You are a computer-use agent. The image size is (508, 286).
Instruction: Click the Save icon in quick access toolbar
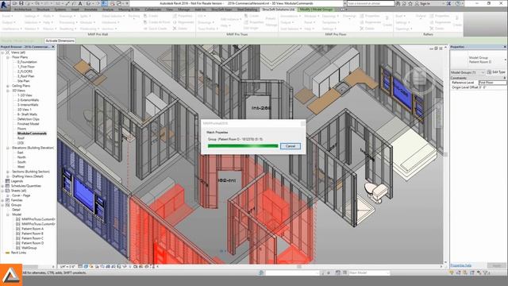(x=21, y=3)
